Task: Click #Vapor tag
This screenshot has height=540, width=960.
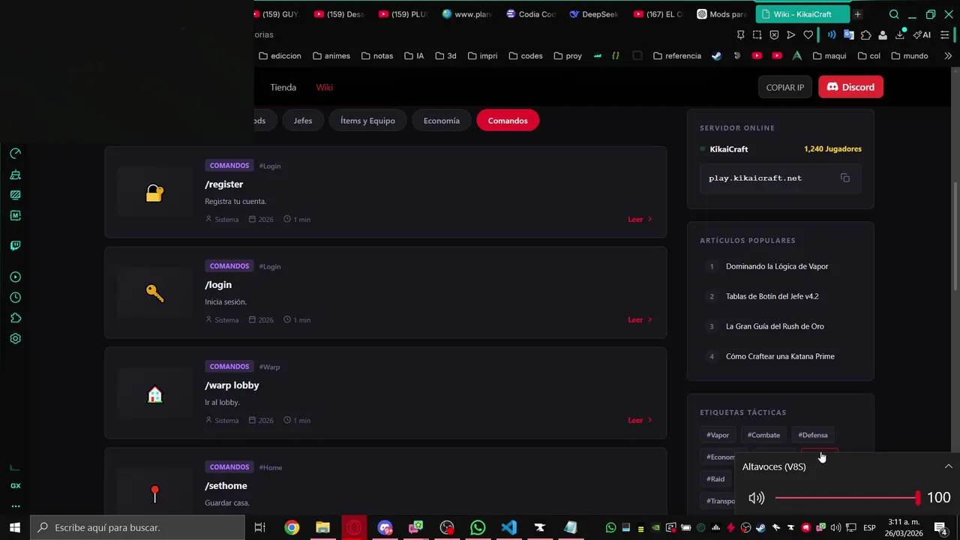Action: [718, 435]
